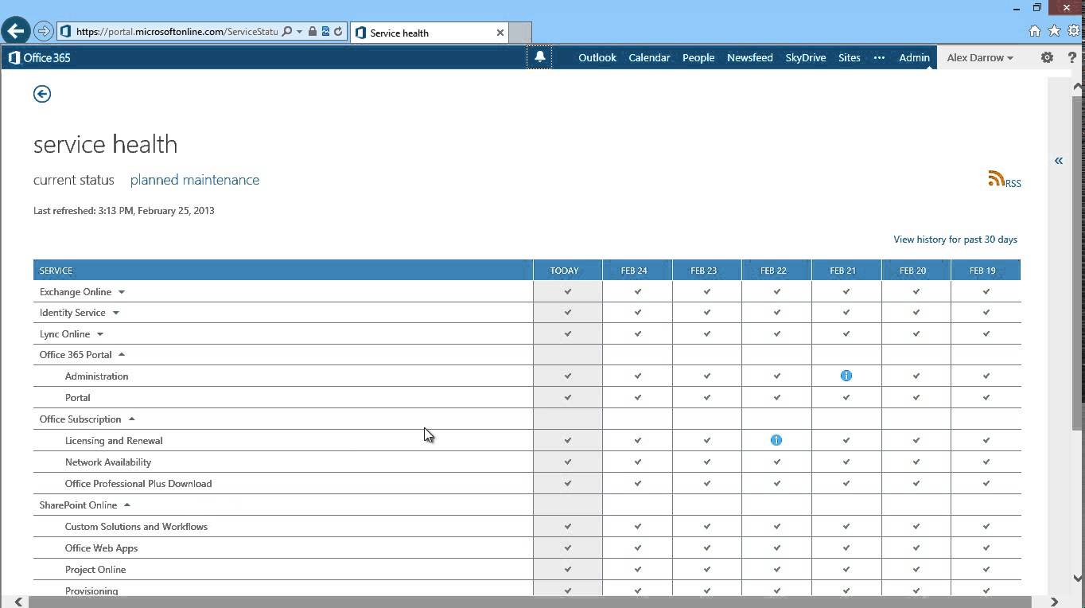The width and height of the screenshot is (1085, 608).
Task: Open Calendar from the top navigation
Action: (649, 57)
